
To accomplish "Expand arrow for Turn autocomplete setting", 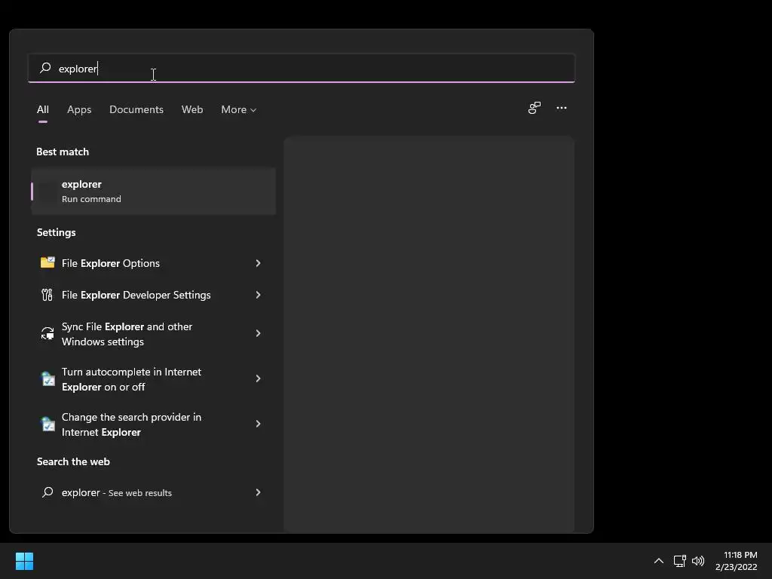I will pyautogui.click(x=258, y=378).
